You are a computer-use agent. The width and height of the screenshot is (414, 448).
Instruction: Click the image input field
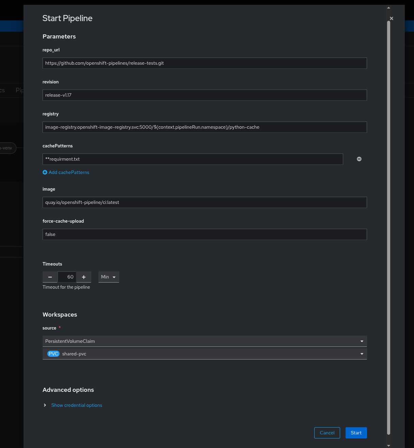click(x=205, y=202)
